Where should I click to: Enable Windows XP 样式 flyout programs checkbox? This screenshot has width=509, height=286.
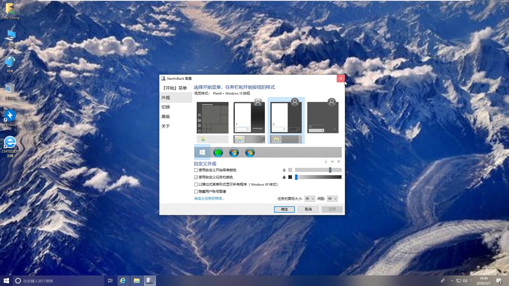(x=196, y=184)
